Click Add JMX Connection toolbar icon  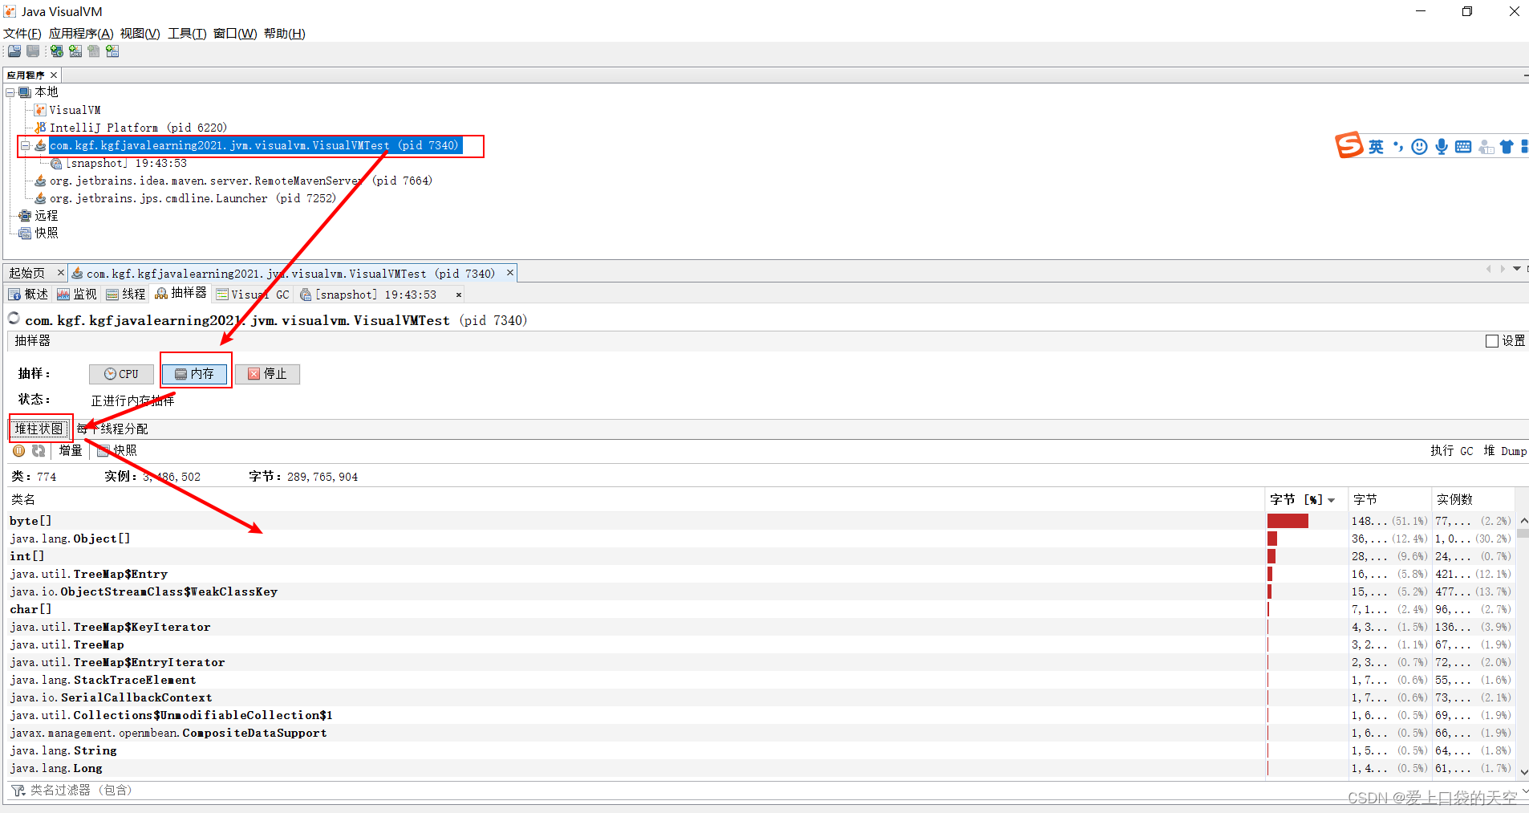click(75, 51)
